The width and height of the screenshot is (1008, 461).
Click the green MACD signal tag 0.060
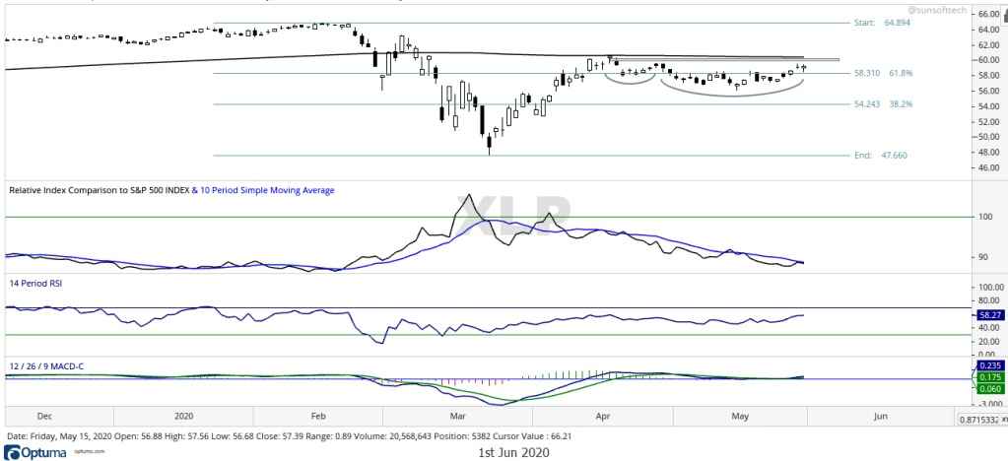pyautogui.click(x=988, y=388)
